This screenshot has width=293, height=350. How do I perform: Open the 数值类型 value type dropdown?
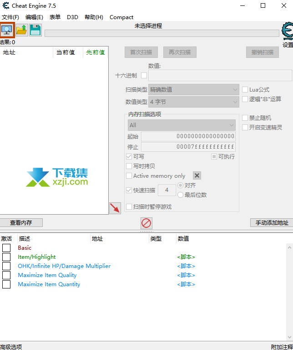[x=194, y=102]
